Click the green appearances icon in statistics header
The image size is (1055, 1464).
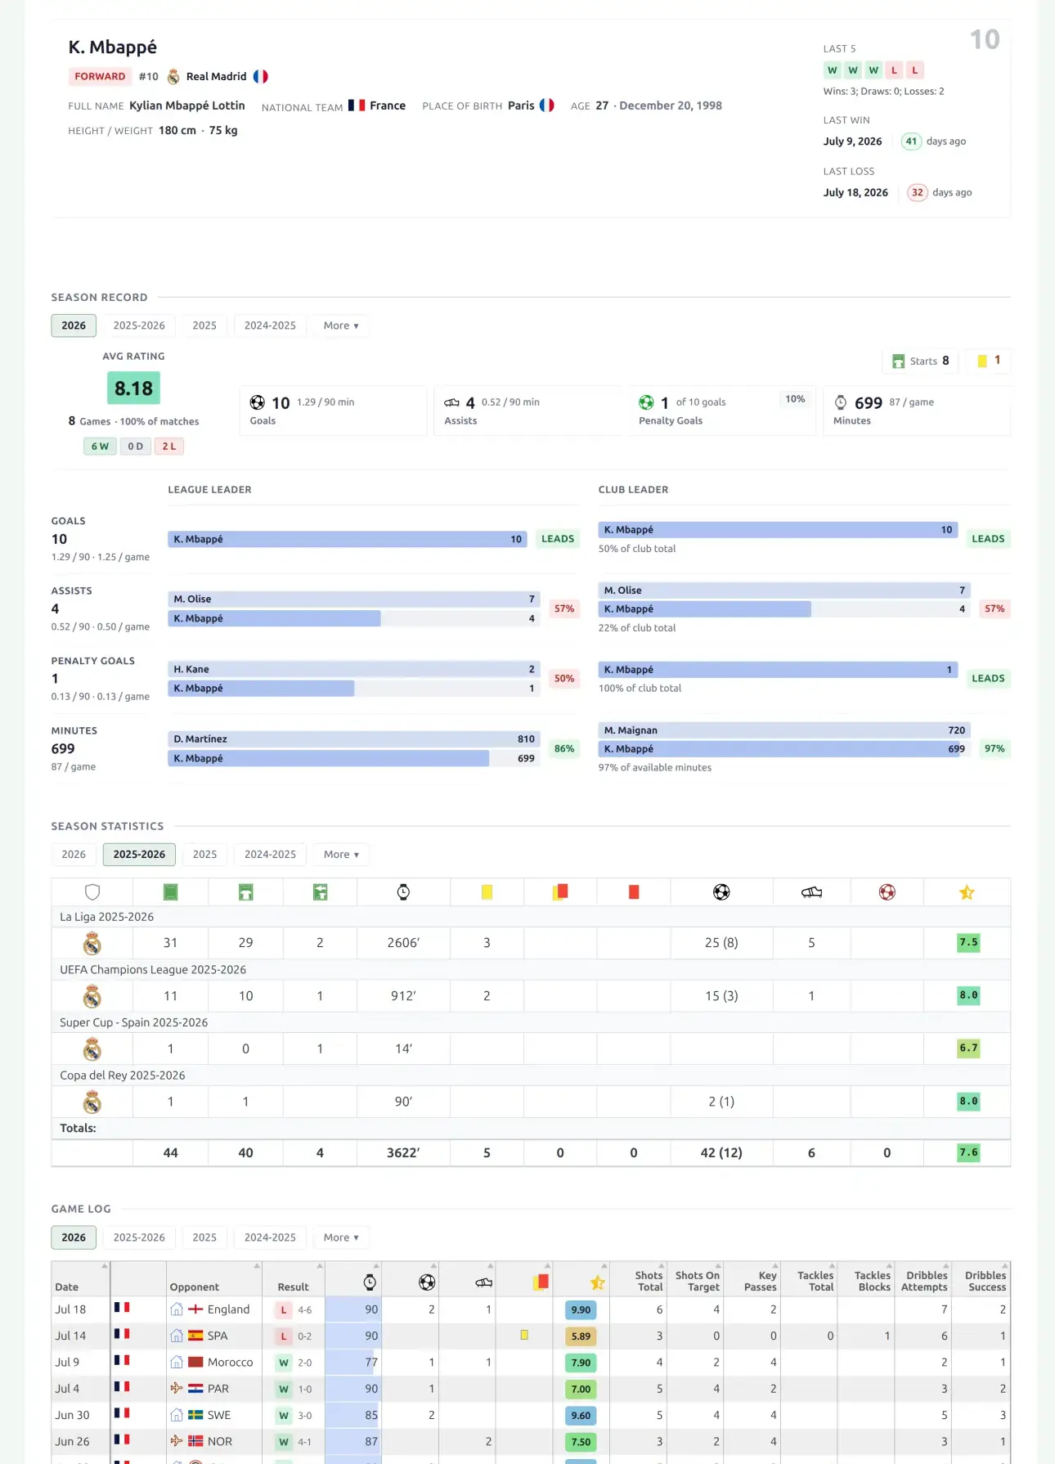coord(170,892)
